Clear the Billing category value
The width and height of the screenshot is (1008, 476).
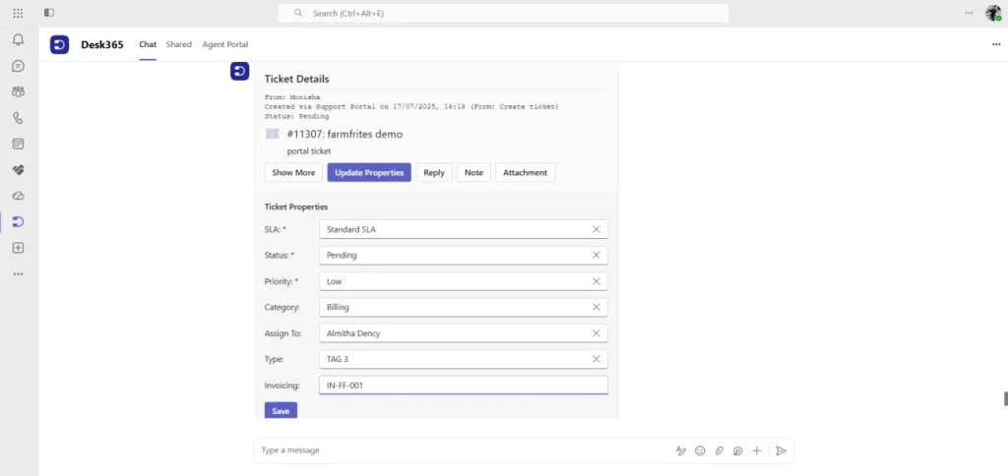[x=596, y=307]
